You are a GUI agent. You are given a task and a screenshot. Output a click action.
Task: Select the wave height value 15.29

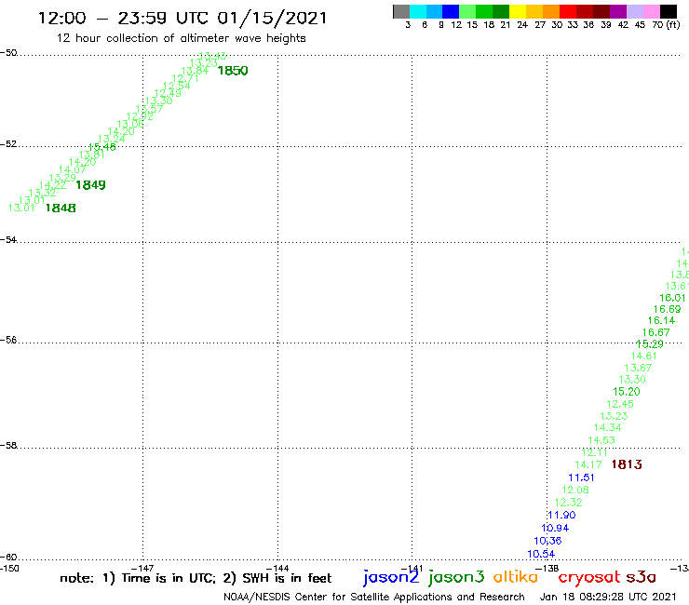point(650,344)
